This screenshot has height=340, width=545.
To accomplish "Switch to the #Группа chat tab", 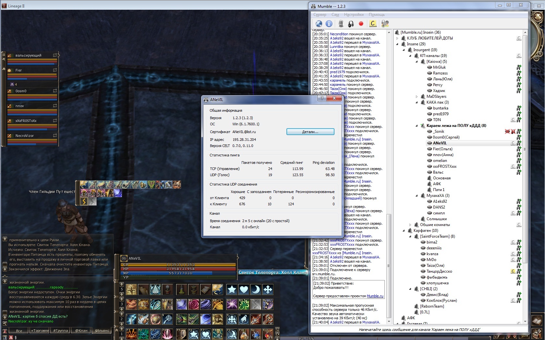I will (x=61, y=331).
